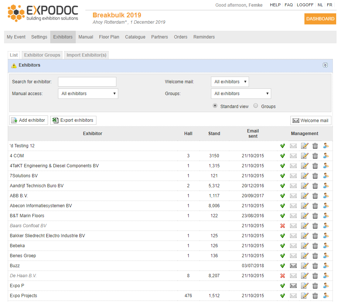Viewport: 341px width, 302px height.
Task: Switch language to FR
Action: [330, 5]
